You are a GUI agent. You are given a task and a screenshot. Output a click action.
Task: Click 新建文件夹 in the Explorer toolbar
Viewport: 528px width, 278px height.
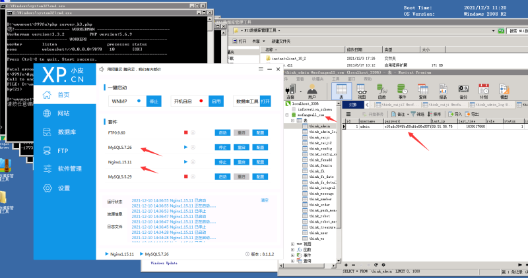point(281,42)
